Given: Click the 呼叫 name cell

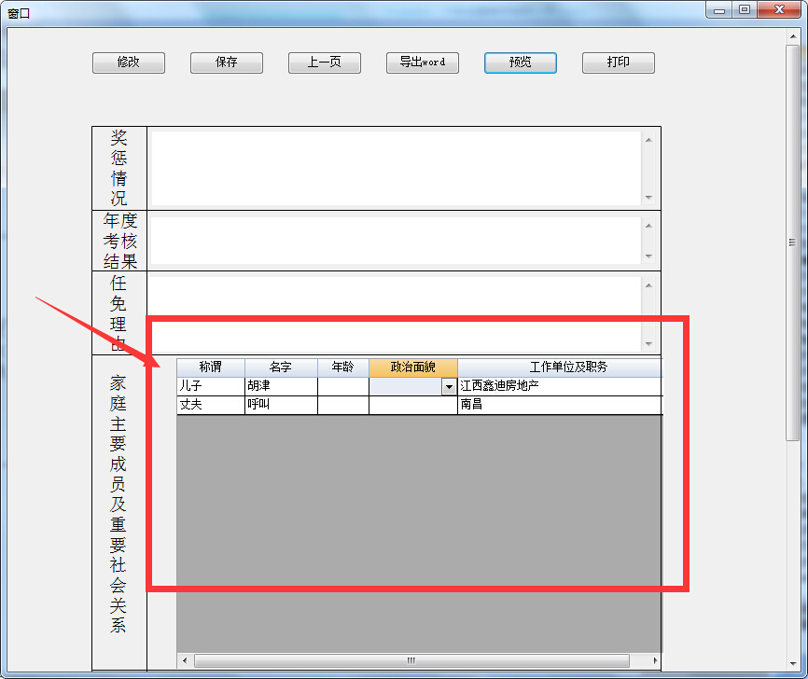Looking at the screenshot, I should coord(282,405).
